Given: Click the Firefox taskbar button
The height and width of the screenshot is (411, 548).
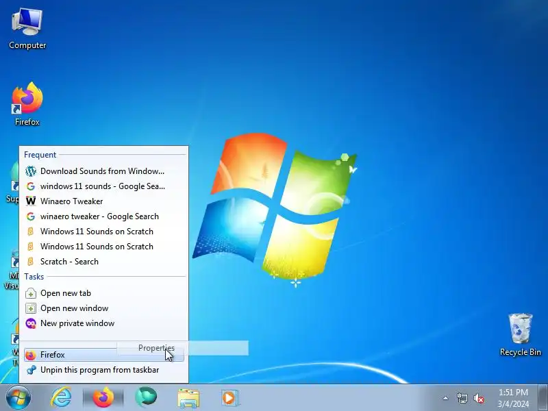Looking at the screenshot, I should coord(103,398).
